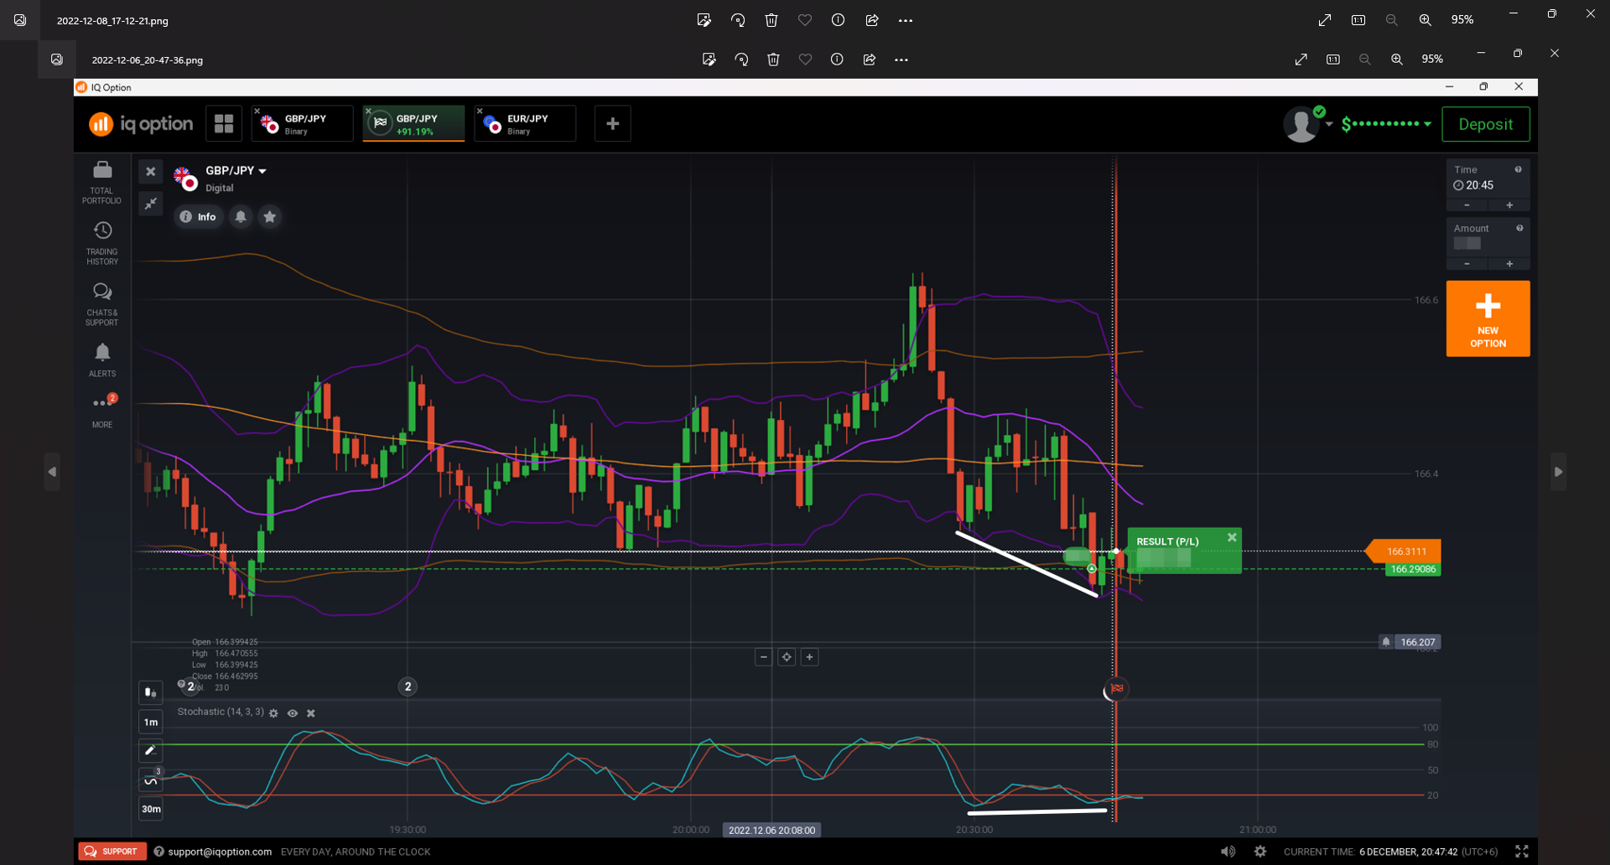Go to next image with right arrow
The height and width of the screenshot is (865, 1610).
point(1558,472)
